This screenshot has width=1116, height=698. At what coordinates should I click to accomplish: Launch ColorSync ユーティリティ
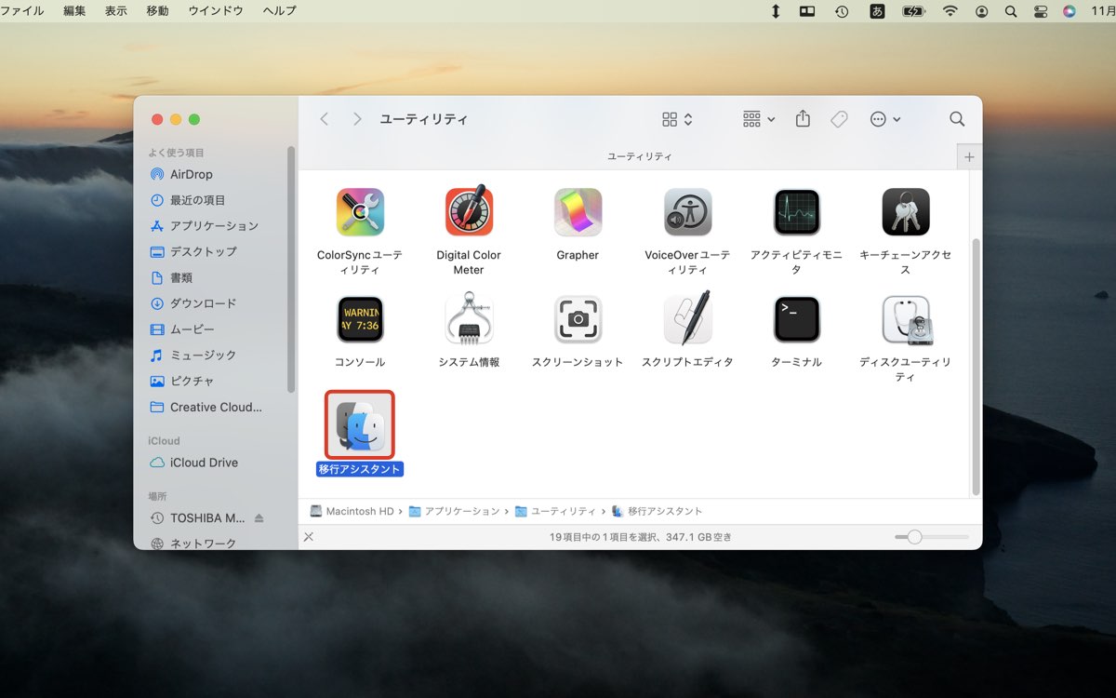pos(359,211)
